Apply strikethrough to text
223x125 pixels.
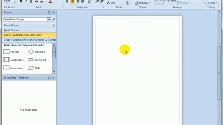[x=36, y=1]
